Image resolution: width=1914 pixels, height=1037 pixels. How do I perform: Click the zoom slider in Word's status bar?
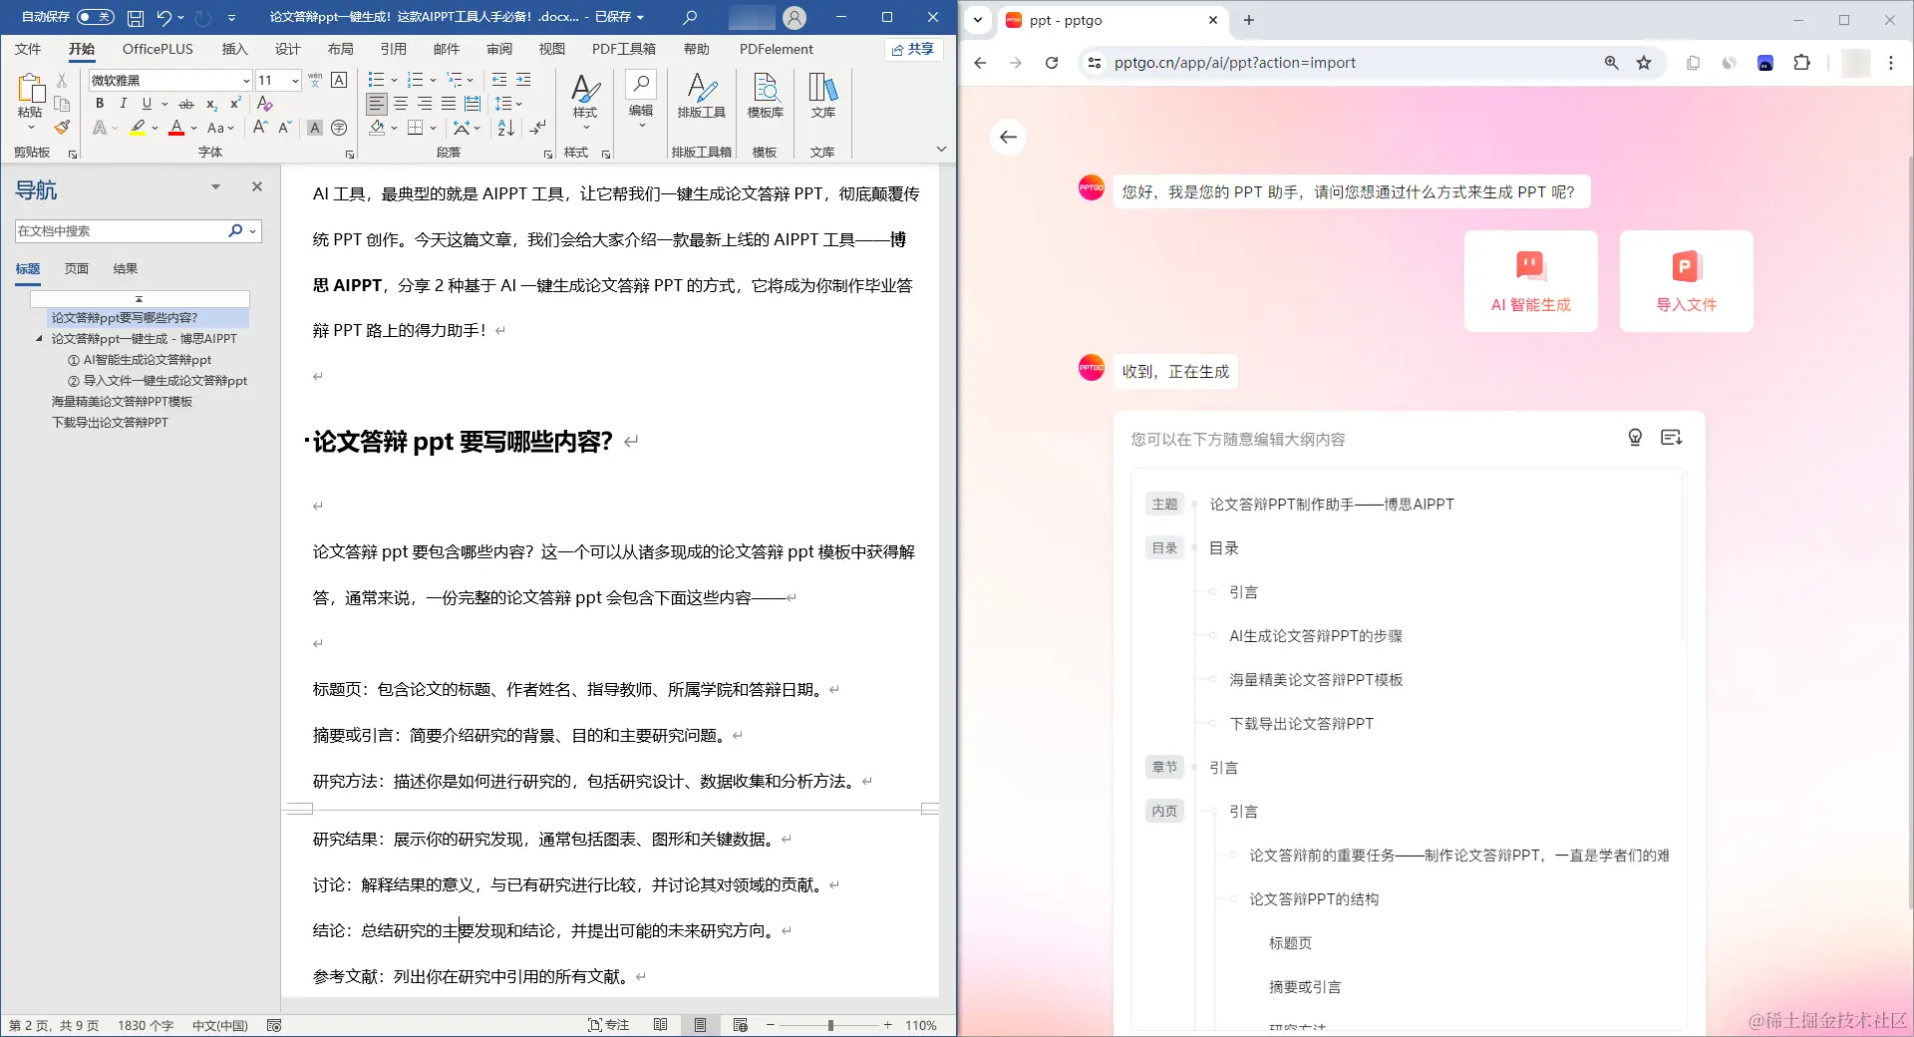[829, 1025]
